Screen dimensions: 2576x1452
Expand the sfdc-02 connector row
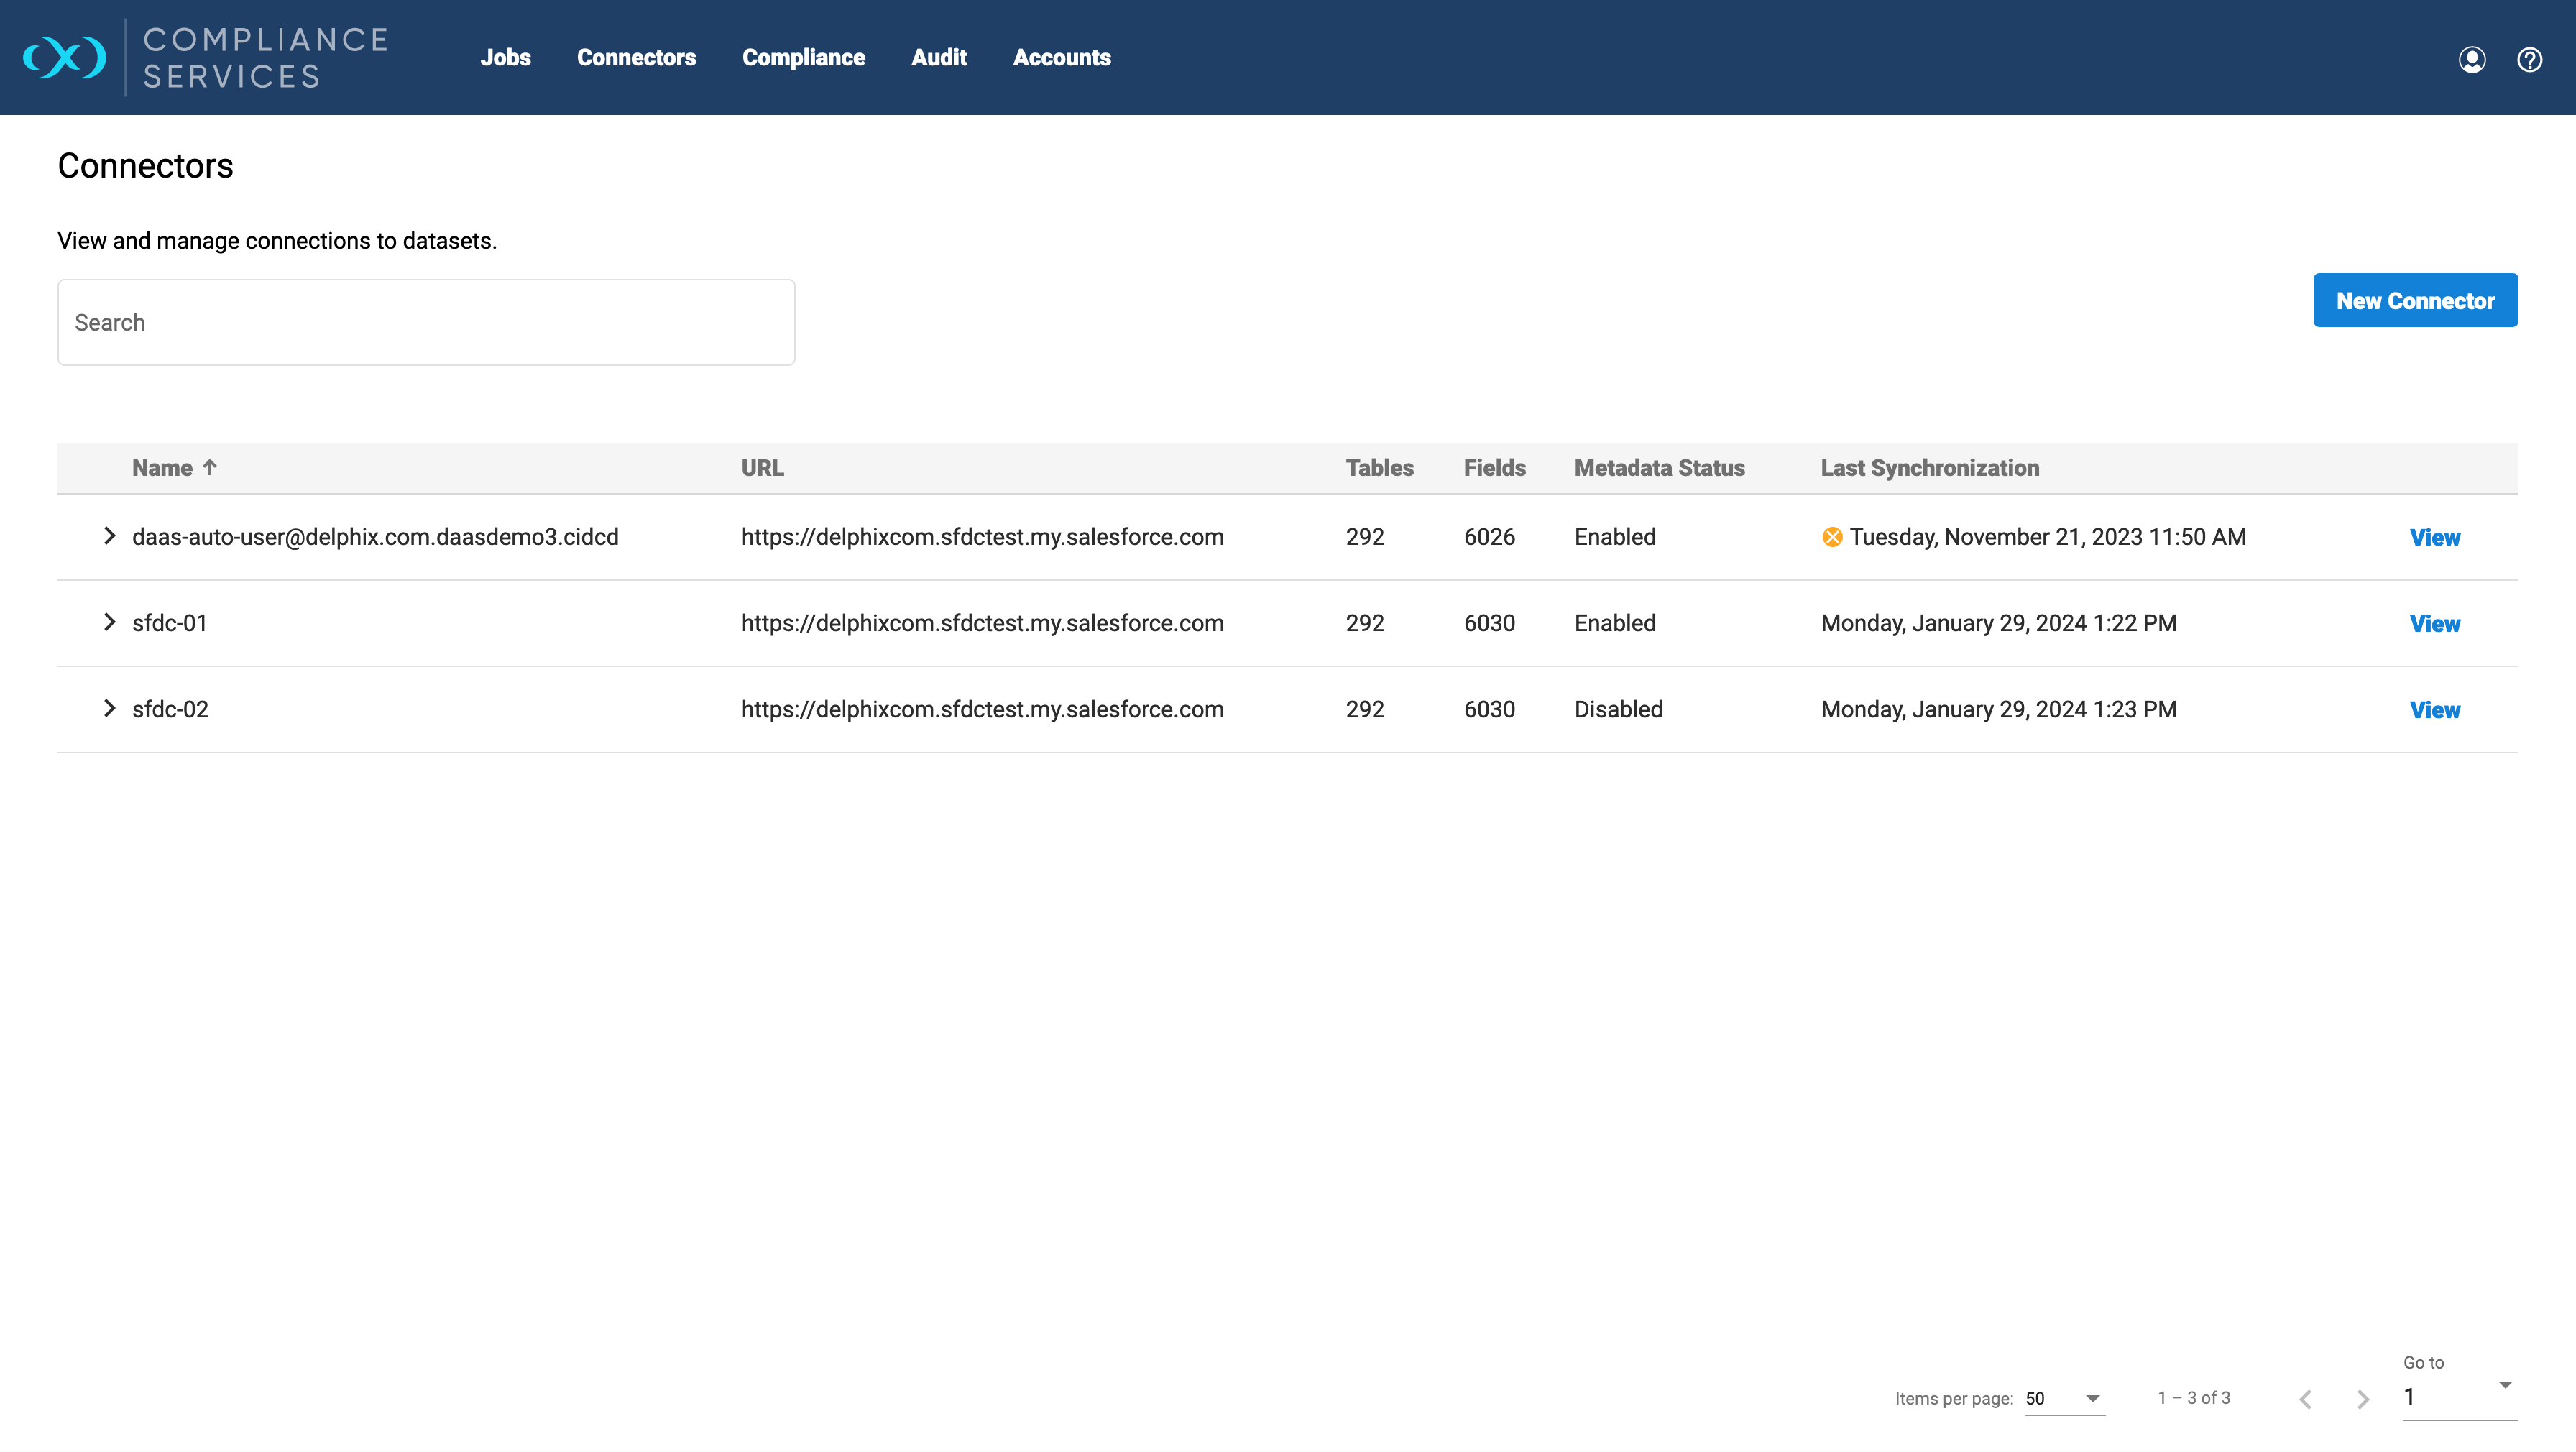(x=109, y=708)
